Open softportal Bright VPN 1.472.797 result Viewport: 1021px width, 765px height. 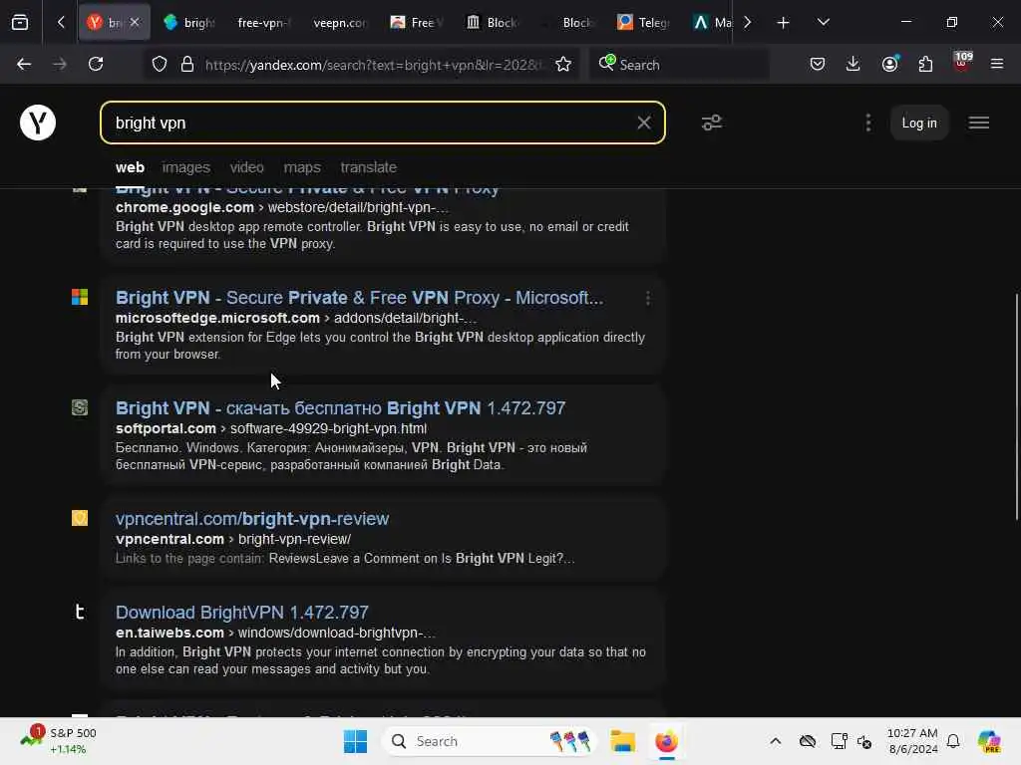pyautogui.click(x=341, y=408)
